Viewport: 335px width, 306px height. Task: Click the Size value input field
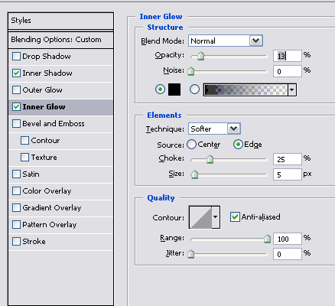[x=288, y=174]
